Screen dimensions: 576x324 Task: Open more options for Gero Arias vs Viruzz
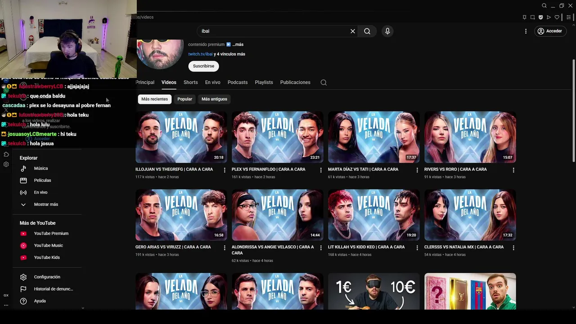pyautogui.click(x=225, y=248)
